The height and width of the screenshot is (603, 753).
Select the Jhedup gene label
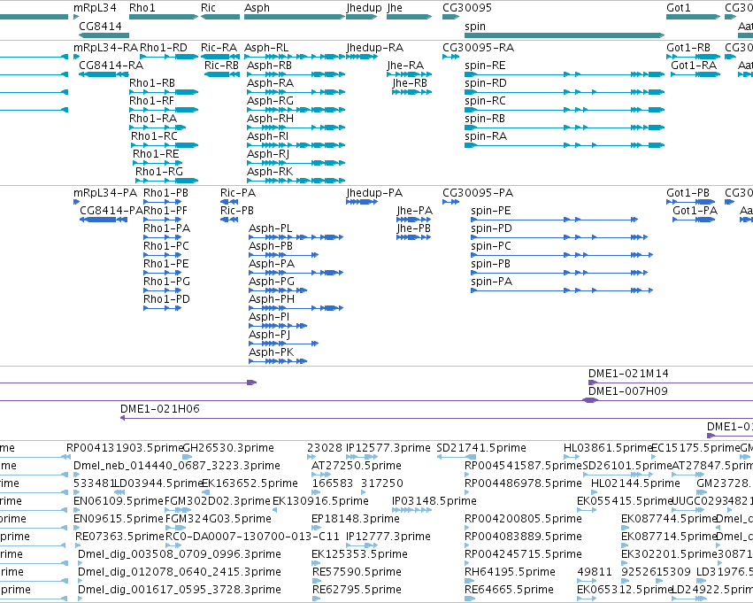(364, 8)
